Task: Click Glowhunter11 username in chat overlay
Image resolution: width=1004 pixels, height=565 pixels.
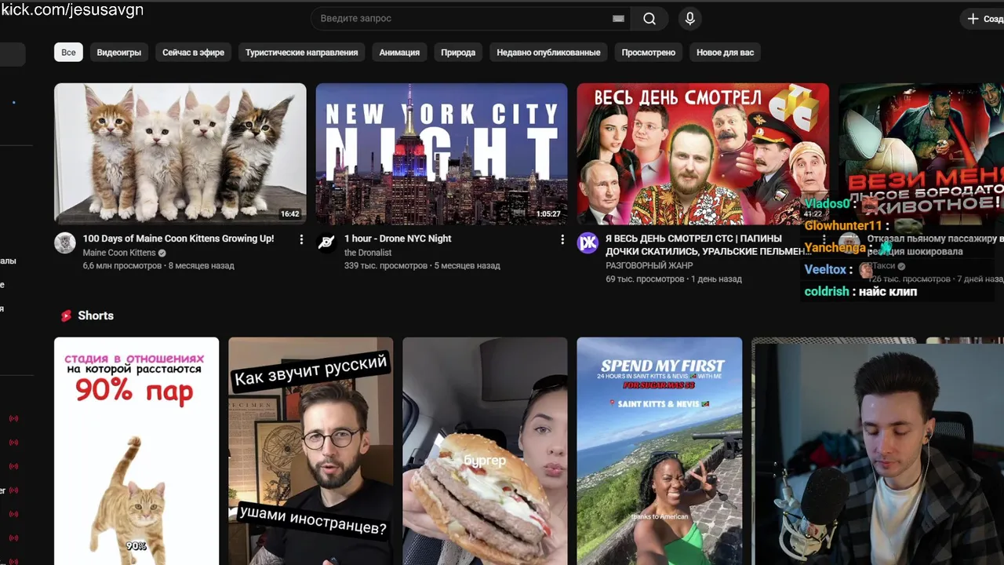Action: pos(843,226)
